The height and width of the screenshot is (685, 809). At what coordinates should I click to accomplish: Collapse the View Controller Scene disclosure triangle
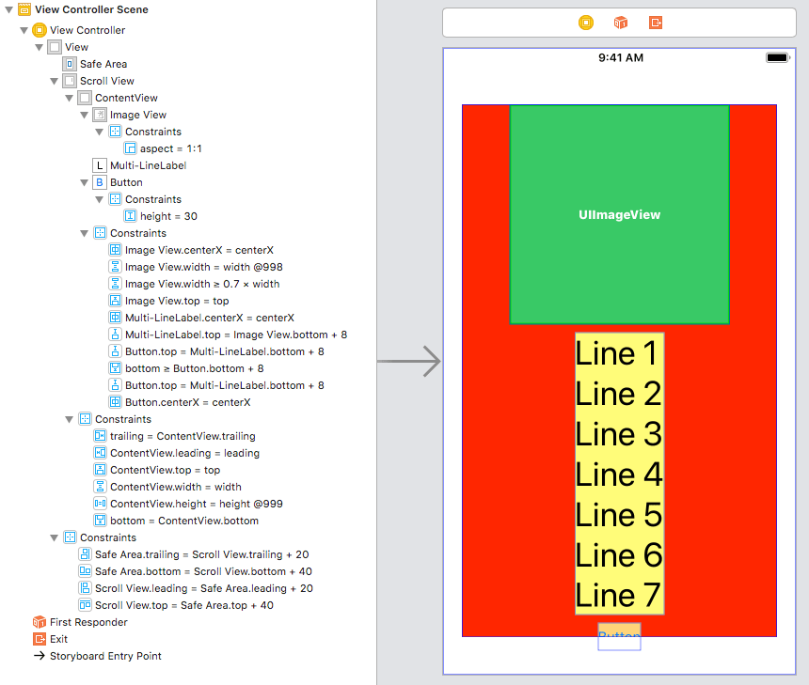click(8, 9)
